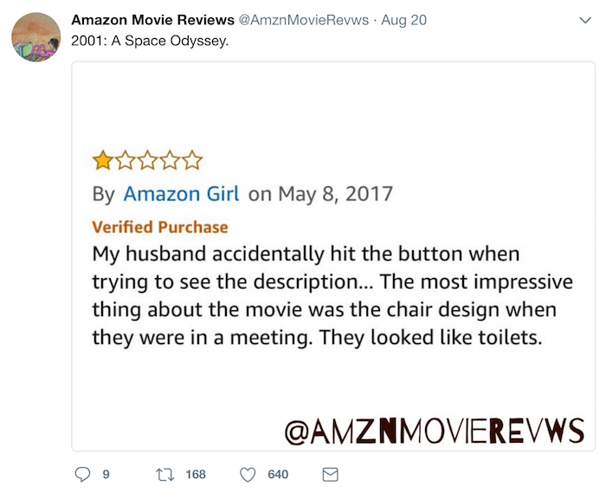Click the reply count showing 9
Viewport: 606px width, 493px height.
106,475
